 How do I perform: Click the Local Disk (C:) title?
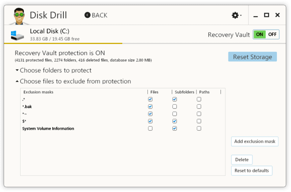click(x=50, y=31)
